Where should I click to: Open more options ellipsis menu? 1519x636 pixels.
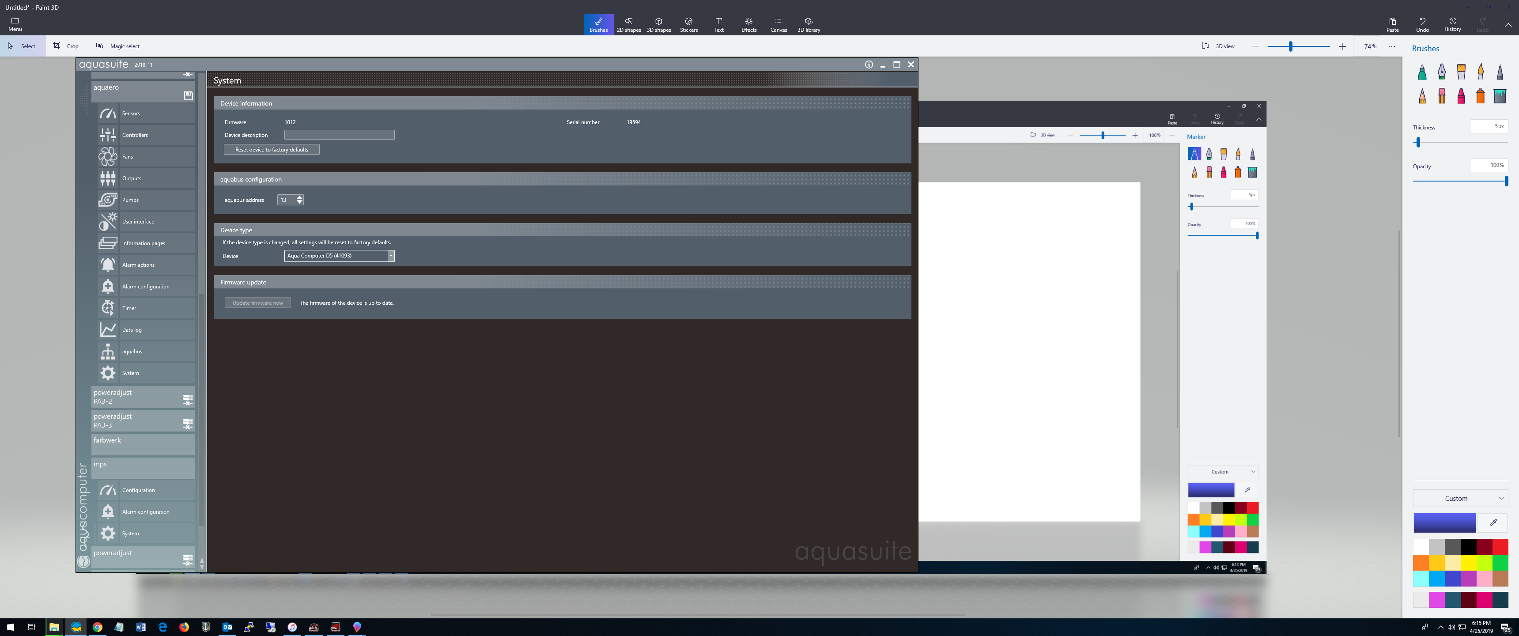(x=1391, y=46)
